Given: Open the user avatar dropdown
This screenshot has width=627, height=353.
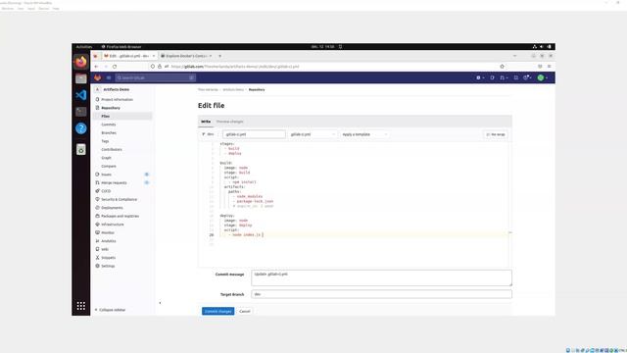Looking at the screenshot, I should pyautogui.click(x=542, y=77).
